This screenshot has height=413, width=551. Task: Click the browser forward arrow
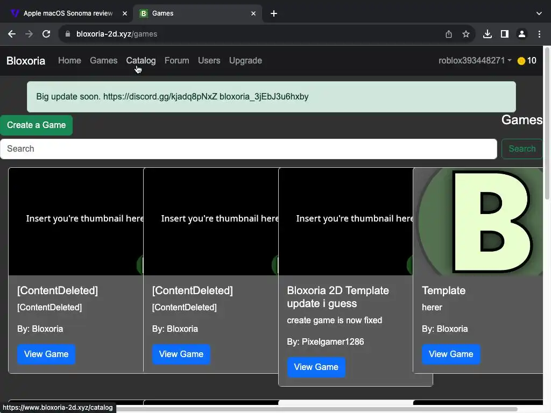click(29, 34)
